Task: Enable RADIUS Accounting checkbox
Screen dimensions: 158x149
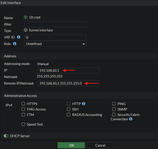Action: (x=69, y=115)
